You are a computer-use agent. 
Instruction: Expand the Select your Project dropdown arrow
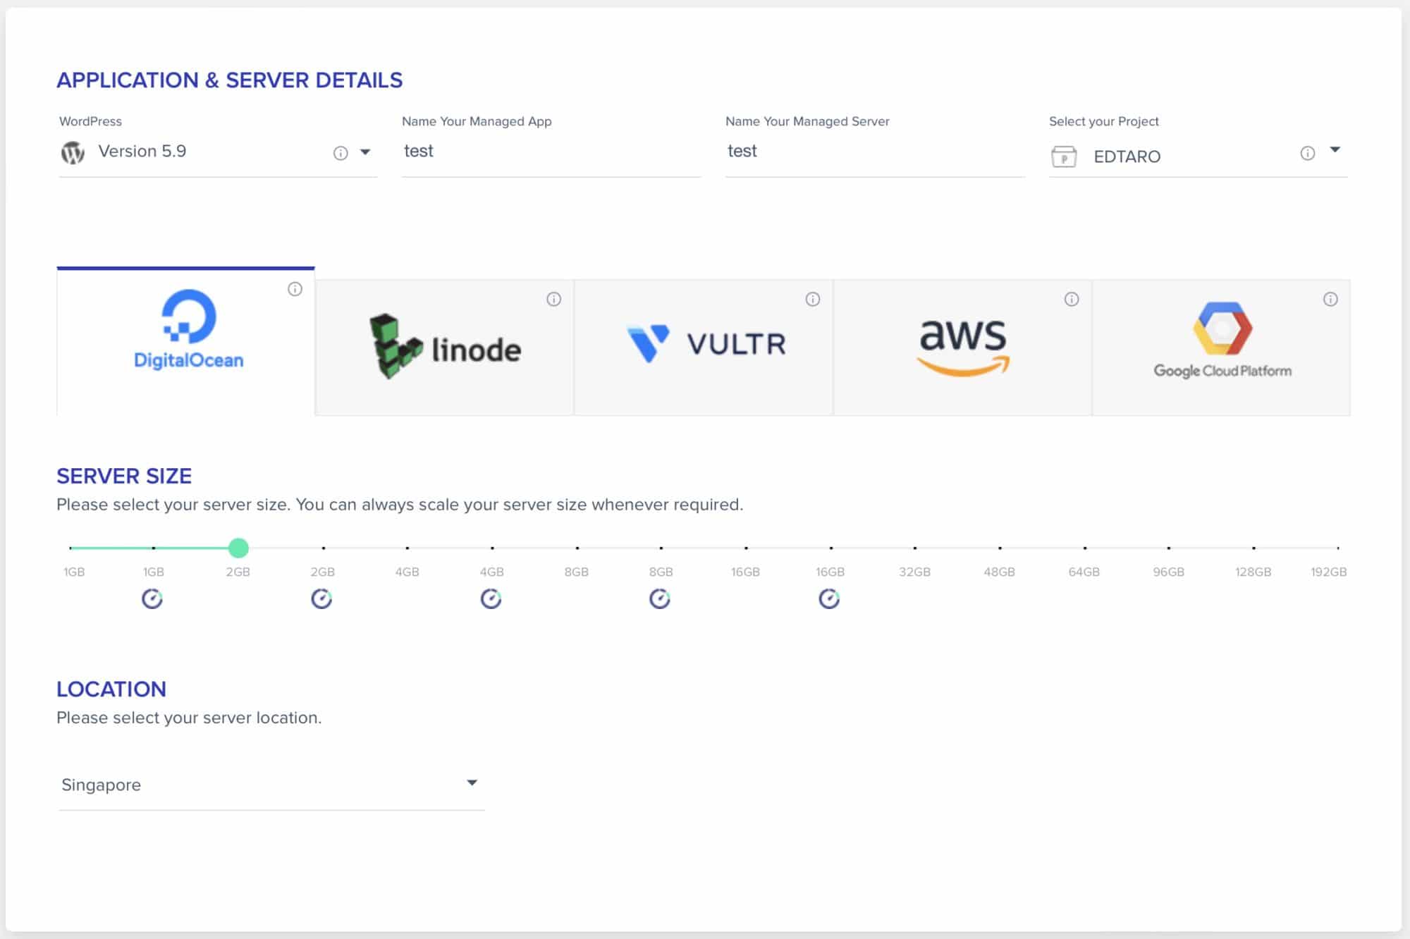(x=1335, y=149)
